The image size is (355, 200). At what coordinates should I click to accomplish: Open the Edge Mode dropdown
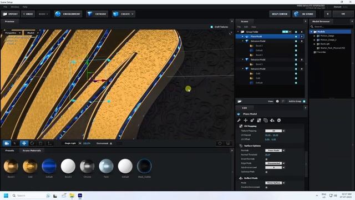275,163
